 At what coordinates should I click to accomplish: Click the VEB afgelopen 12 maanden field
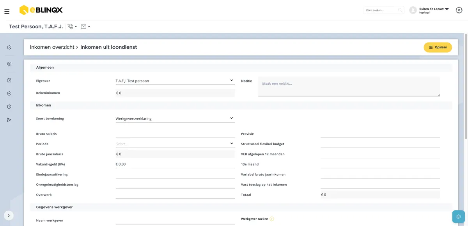pos(380,154)
